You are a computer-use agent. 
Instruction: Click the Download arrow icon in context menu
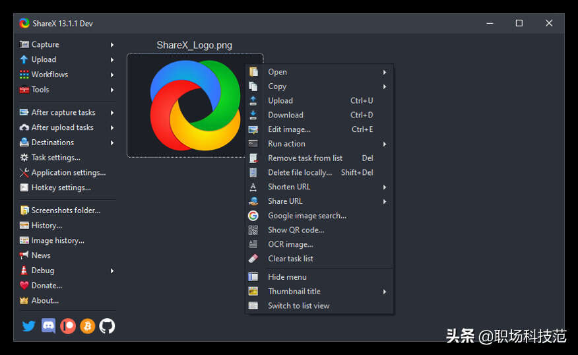(253, 115)
